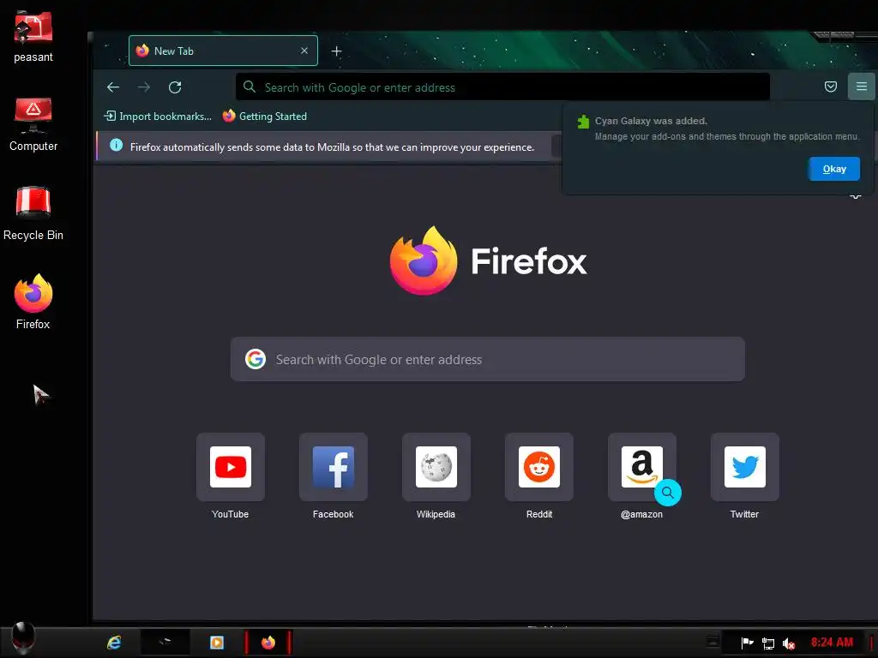
Task: Click the dark Alienware taskbar button
Action: (x=165, y=642)
